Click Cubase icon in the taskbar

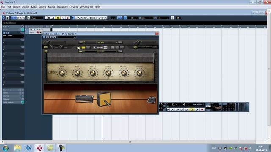39,148
